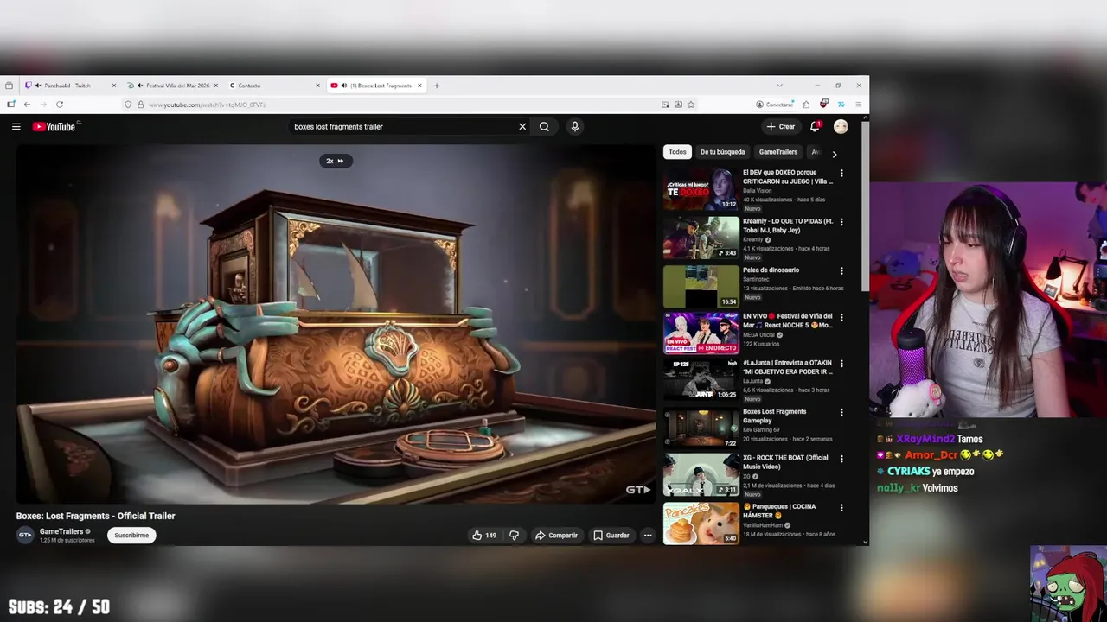Click the Guardar save button
This screenshot has width=1107, height=622.
pos(611,535)
